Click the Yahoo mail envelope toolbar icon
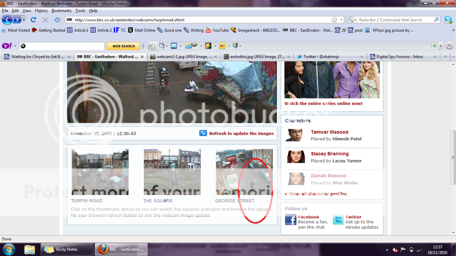Image resolution: width=456 pixels, height=256 pixels. (173, 46)
